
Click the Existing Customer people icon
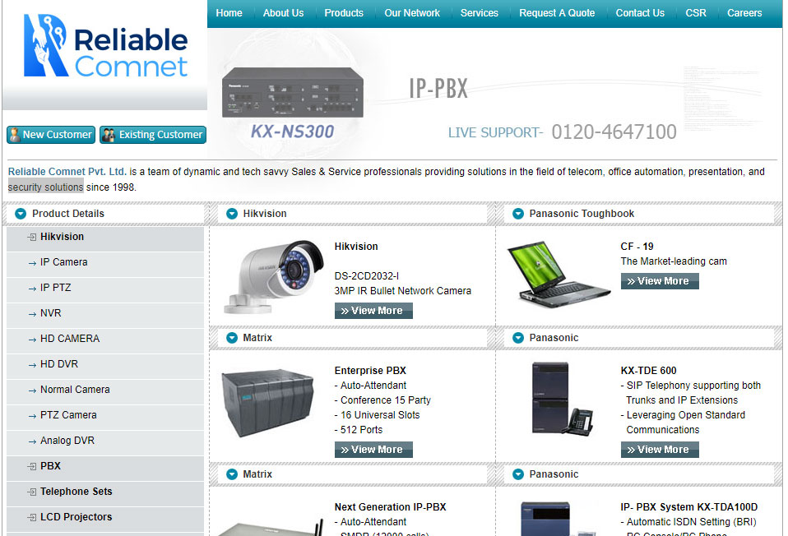tap(108, 135)
